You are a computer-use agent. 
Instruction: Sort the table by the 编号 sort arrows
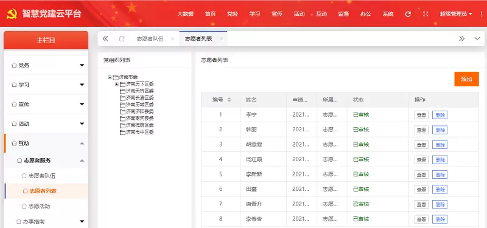(x=229, y=100)
